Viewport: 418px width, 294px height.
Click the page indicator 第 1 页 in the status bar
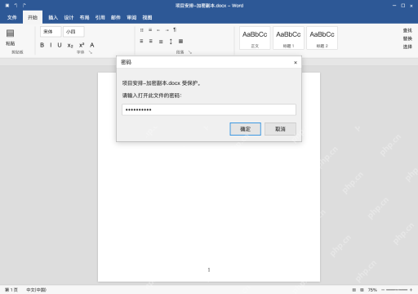(x=11, y=290)
